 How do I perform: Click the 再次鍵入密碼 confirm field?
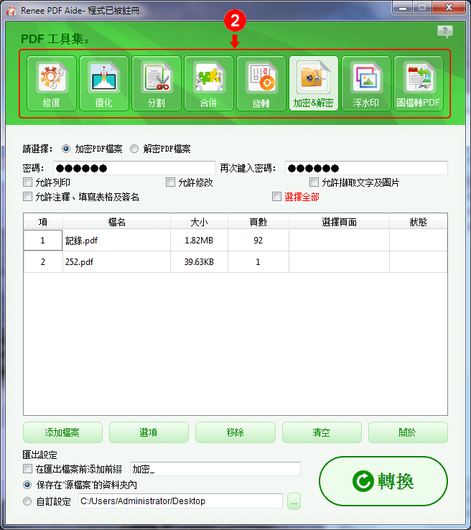click(x=367, y=168)
